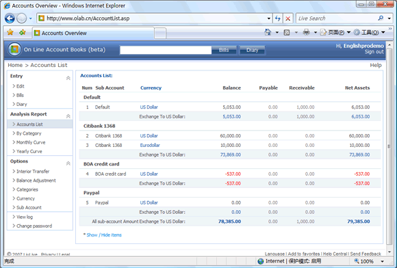
Task: Click the address bar URL field
Action: pos(152,18)
